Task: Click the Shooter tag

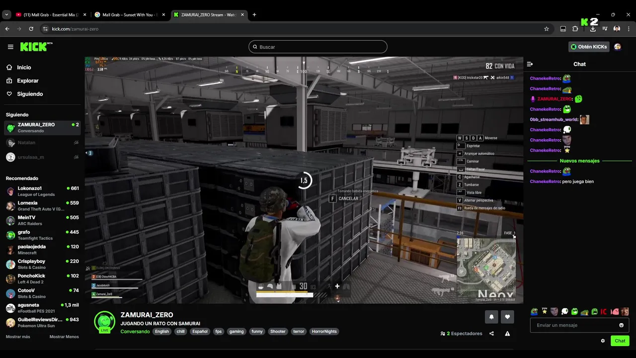Action: click(x=278, y=332)
